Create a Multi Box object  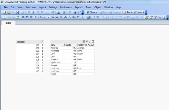(36, 17)
